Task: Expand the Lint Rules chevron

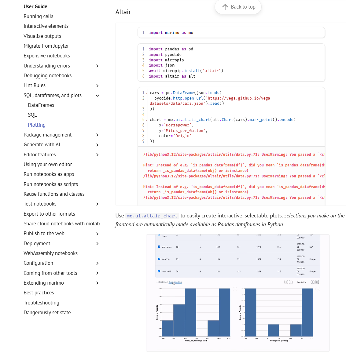Action: 98,86
